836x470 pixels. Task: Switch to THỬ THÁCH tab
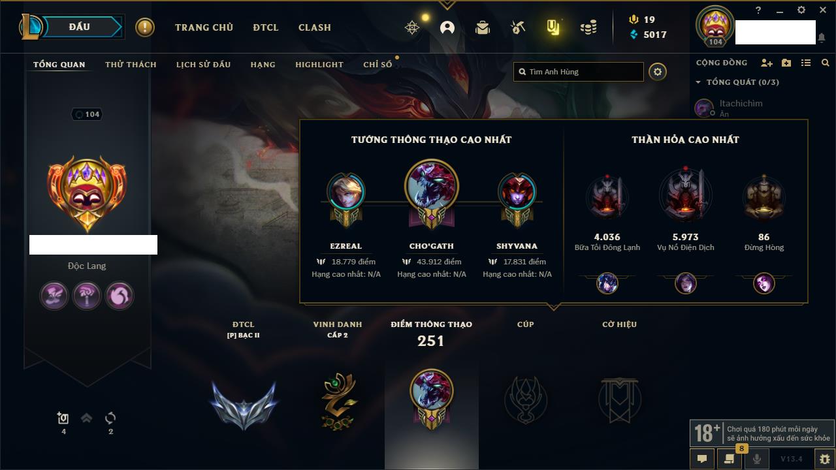[131, 65]
